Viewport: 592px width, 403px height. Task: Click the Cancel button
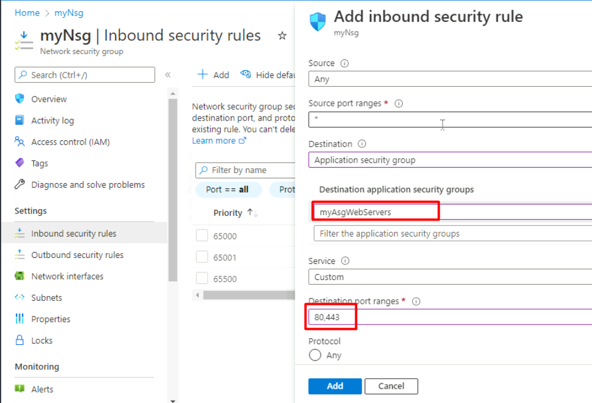tap(391, 386)
